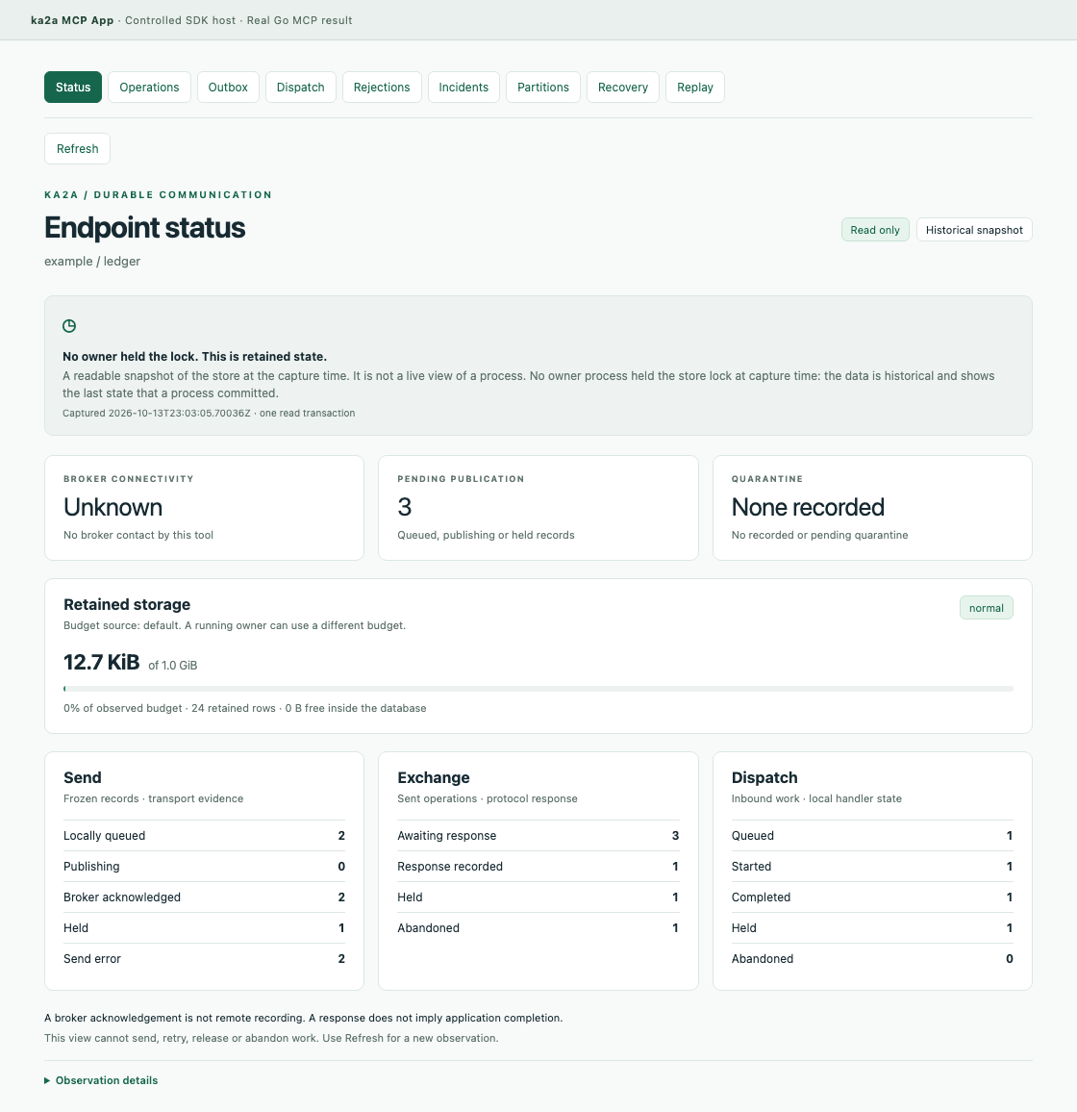Click the Response recorded row
The image size is (1077, 1112).
538,867
